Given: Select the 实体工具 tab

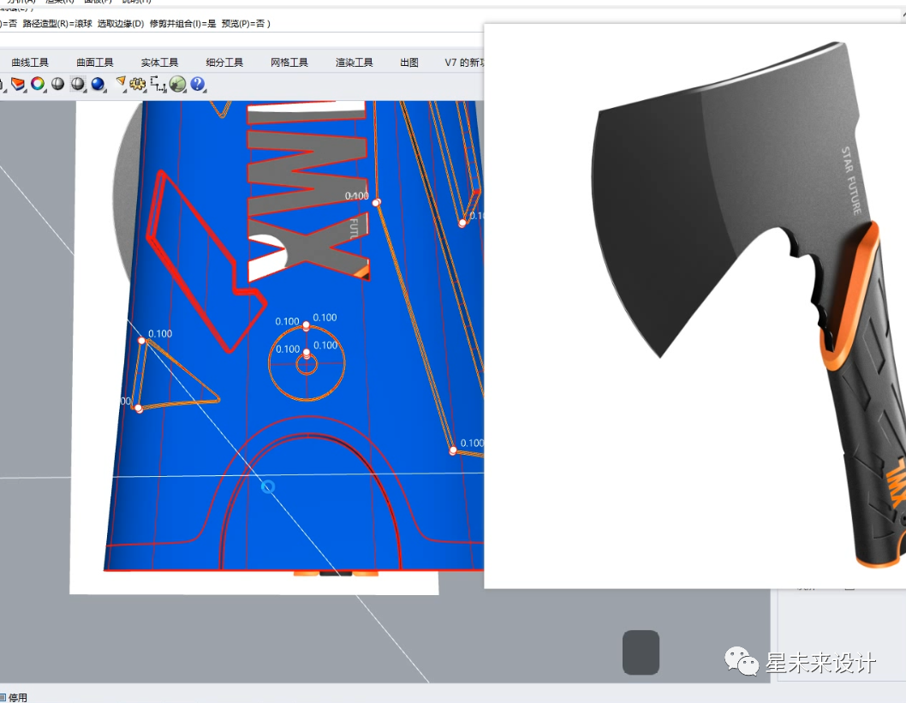Looking at the screenshot, I should click(159, 63).
